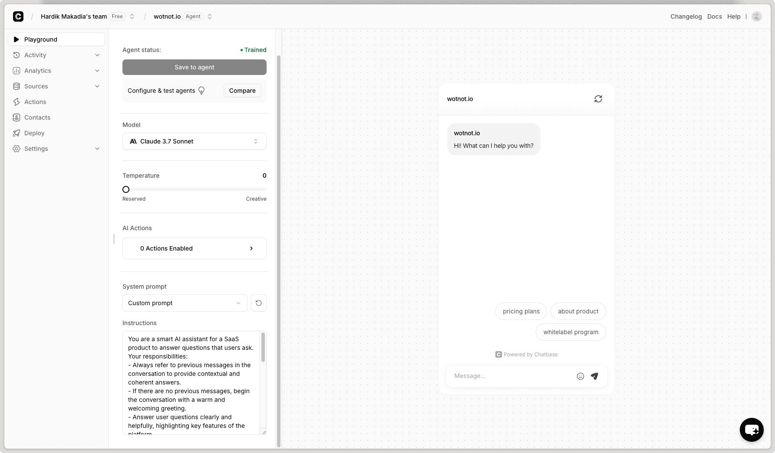Screen dimensions: 775x453
Task: Click the Sources database icon
Action: coord(16,86)
